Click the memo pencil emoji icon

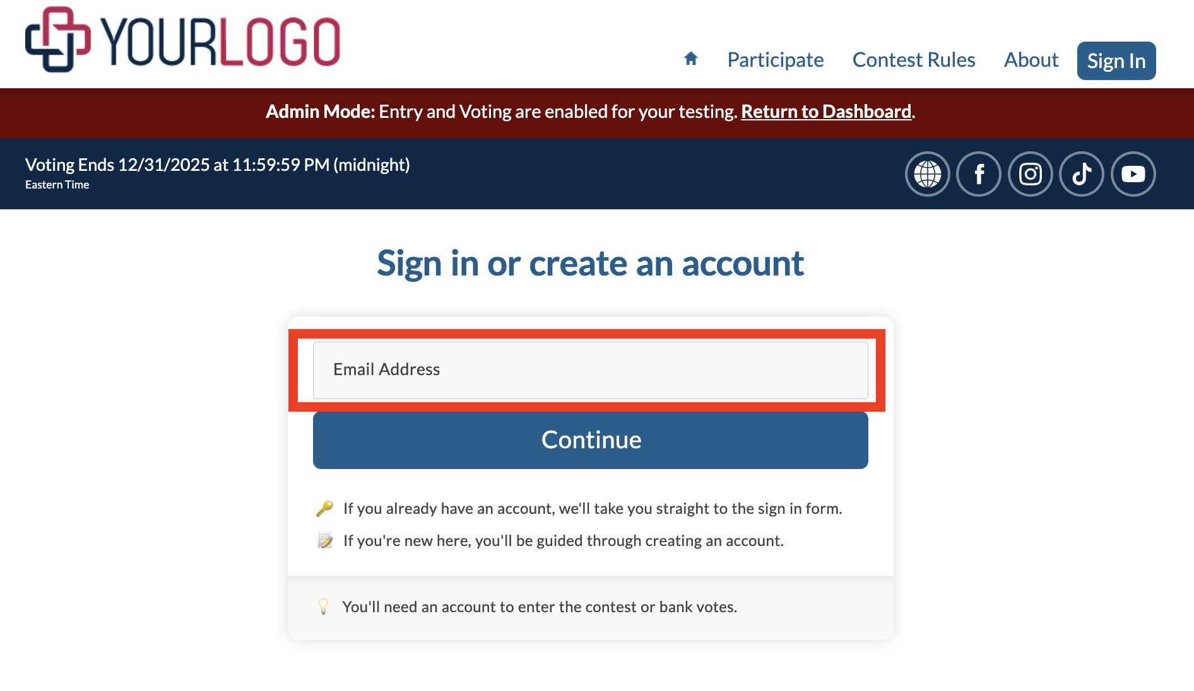324,540
